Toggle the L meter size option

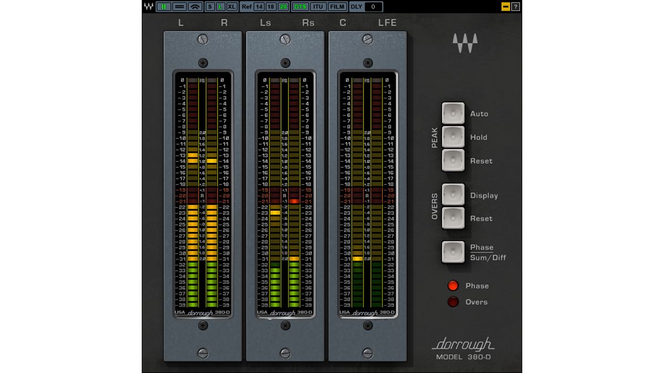tap(220, 7)
